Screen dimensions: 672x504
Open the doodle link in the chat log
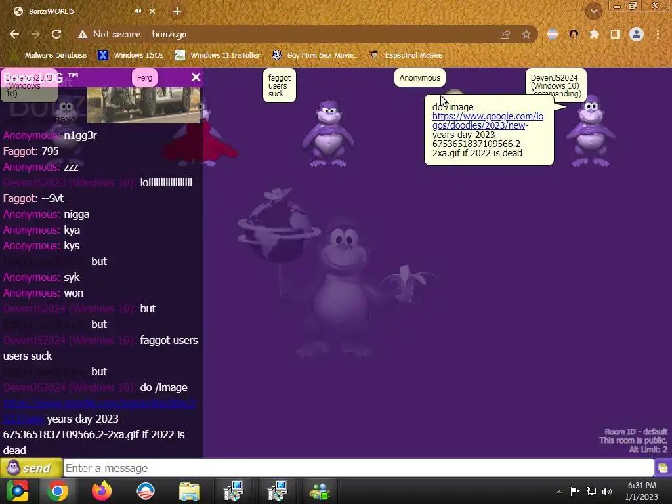coord(98,411)
